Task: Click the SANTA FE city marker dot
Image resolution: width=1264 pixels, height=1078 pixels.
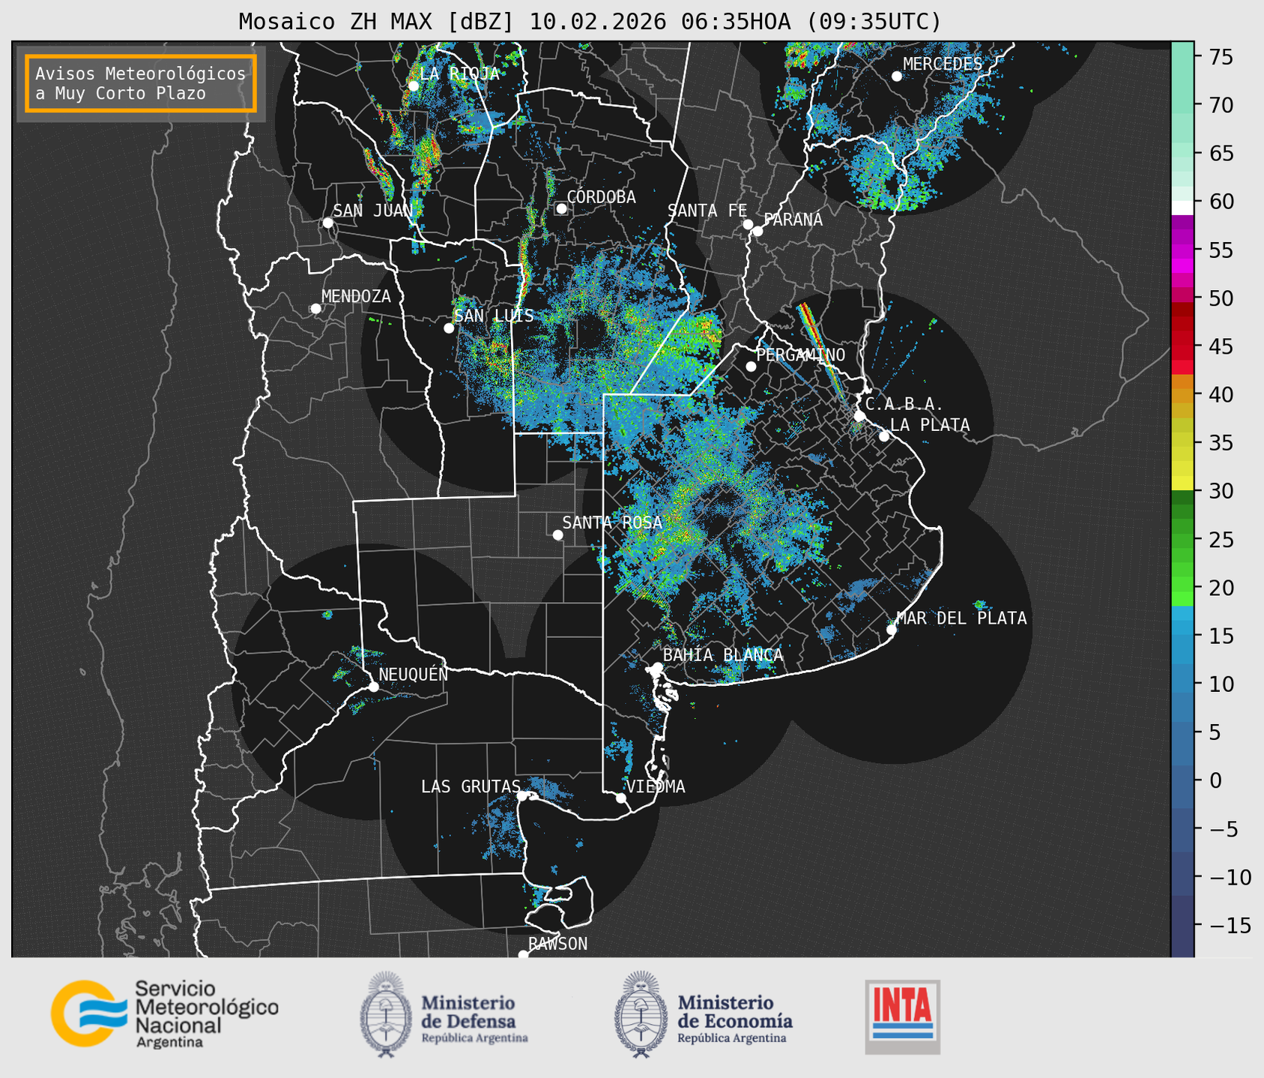Action: coord(748,224)
